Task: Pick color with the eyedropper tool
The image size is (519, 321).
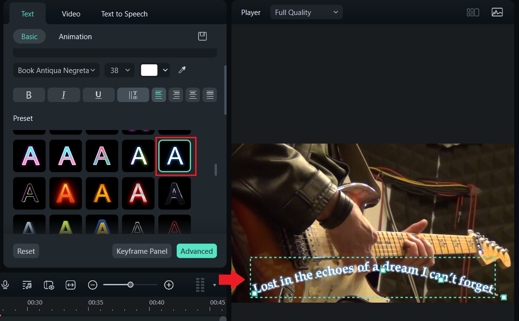Action: pyautogui.click(x=182, y=70)
